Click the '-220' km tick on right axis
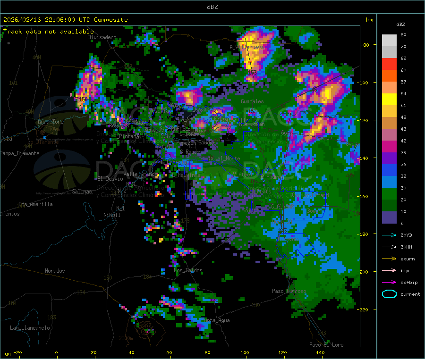Image resolution: width=425 pixels, height=359 pixels. 364,309
